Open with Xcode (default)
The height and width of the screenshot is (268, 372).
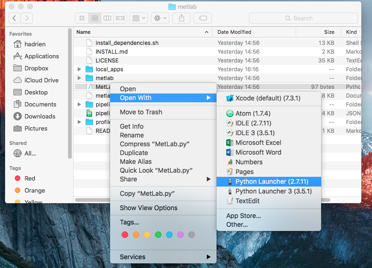click(x=268, y=98)
